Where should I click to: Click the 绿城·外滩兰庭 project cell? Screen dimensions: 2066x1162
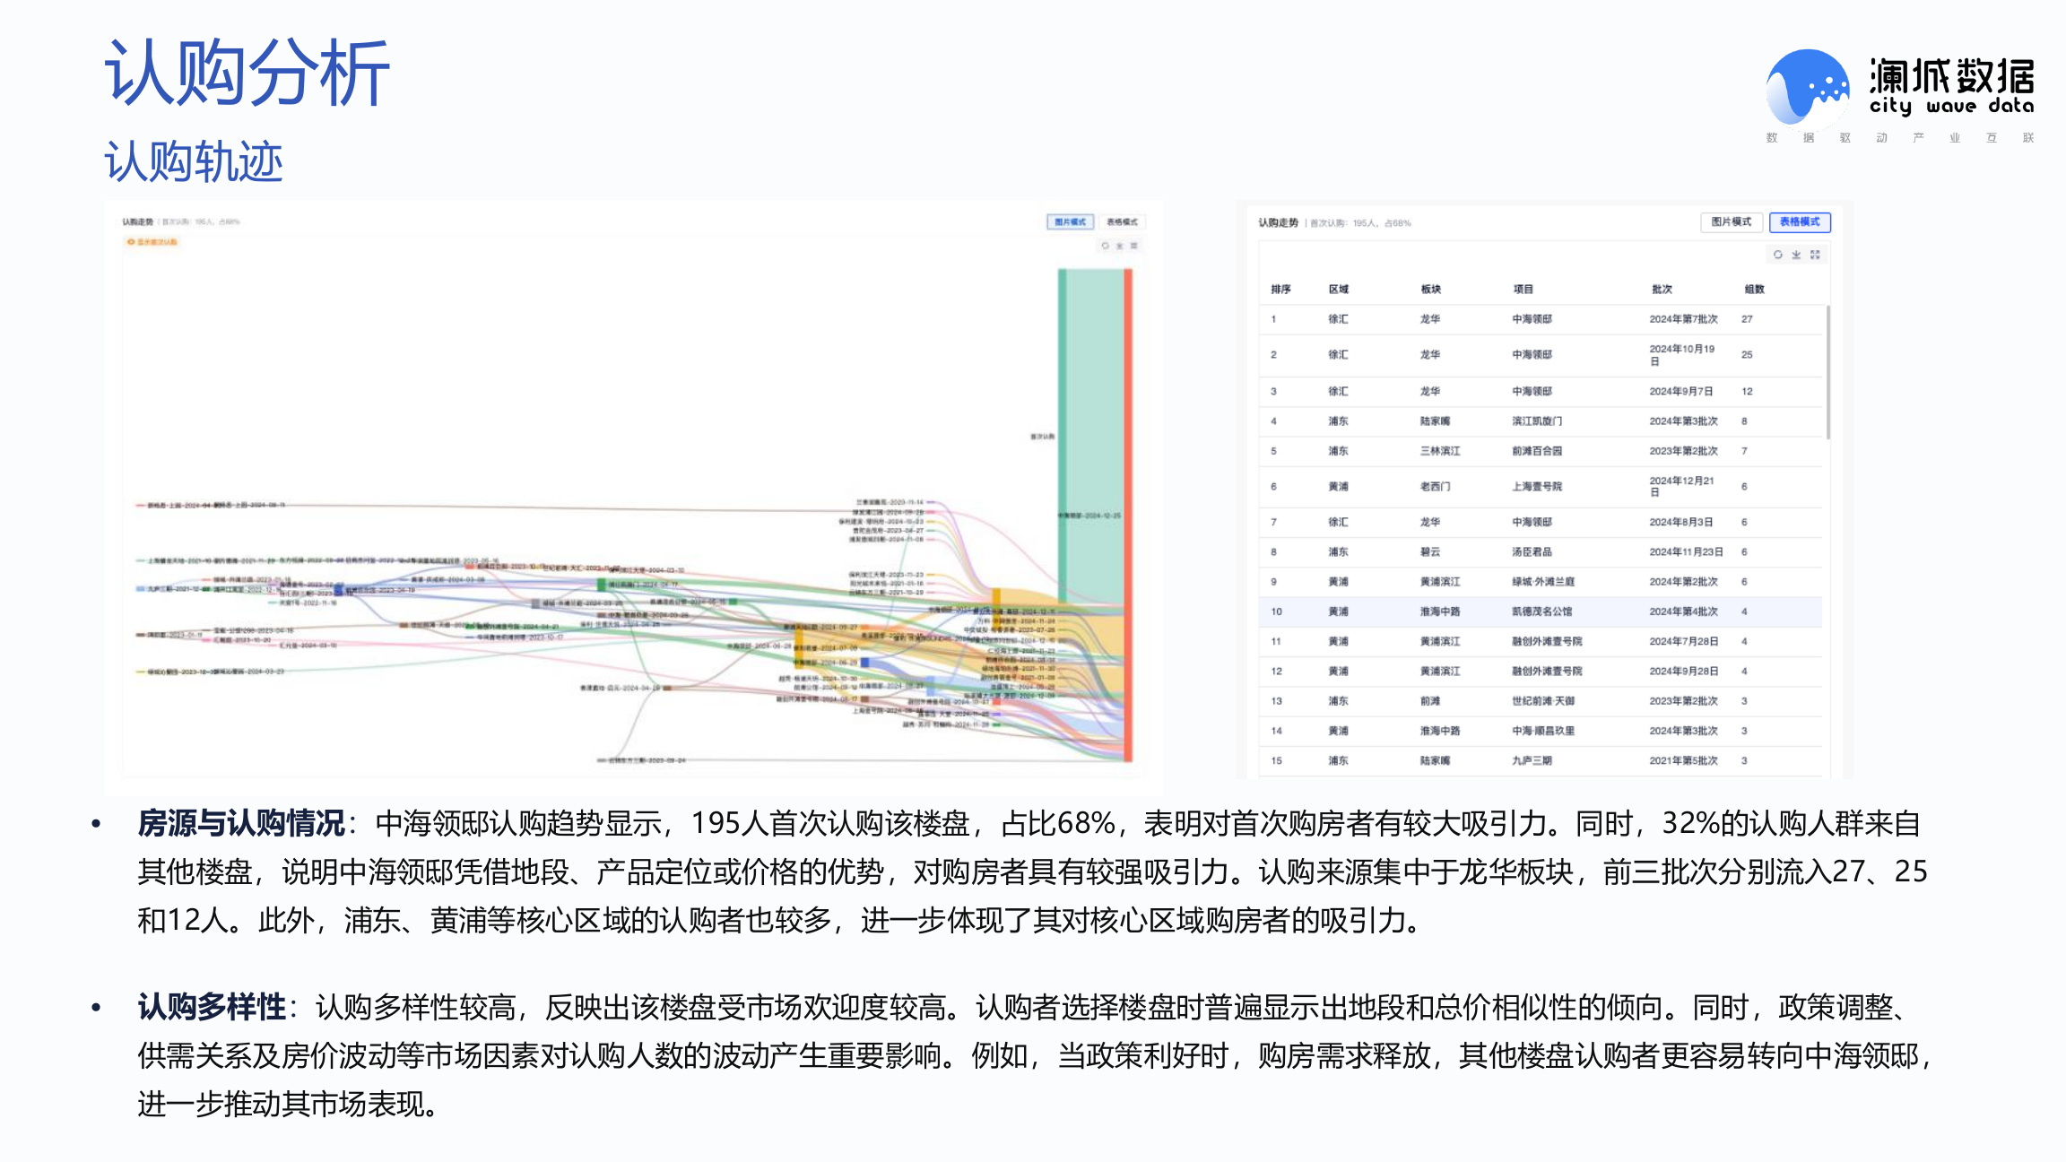1542,581
